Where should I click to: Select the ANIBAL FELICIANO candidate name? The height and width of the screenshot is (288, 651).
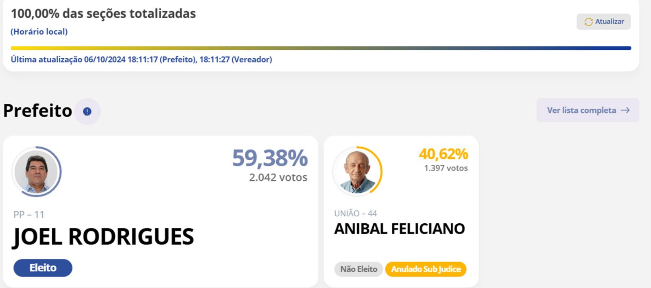[x=399, y=229]
